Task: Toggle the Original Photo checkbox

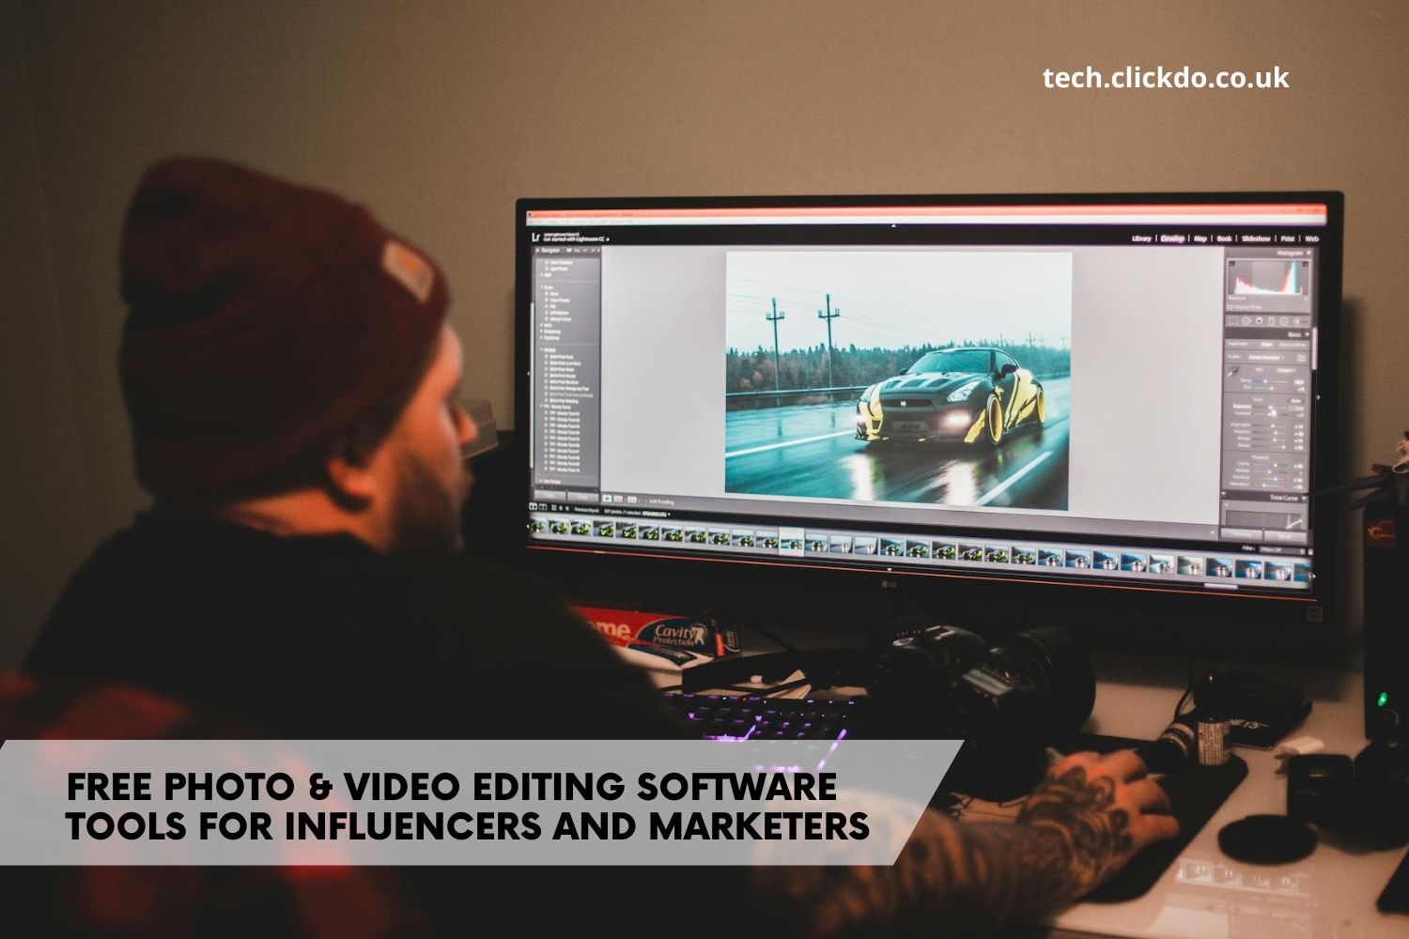Action: tap(1231, 307)
